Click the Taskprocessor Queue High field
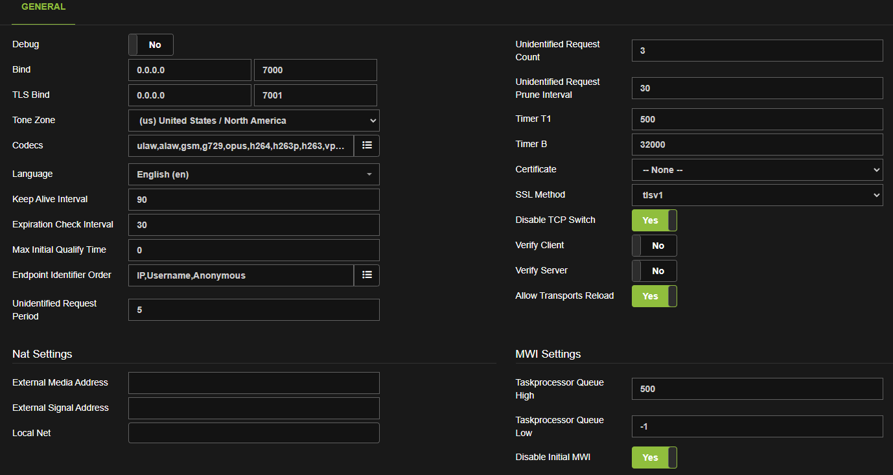This screenshot has width=893, height=475. click(758, 389)
